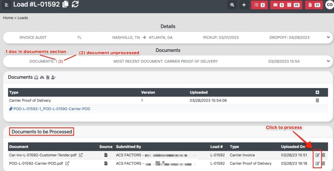The height and width of the screenshot is (171, 334).
Task: Click the invoice dollar icon beside Documents heading
Action: [x=36, y=77]
